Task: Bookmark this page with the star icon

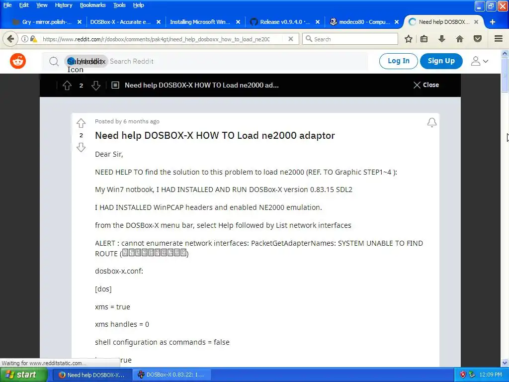Action: click(x=409, y=39)
